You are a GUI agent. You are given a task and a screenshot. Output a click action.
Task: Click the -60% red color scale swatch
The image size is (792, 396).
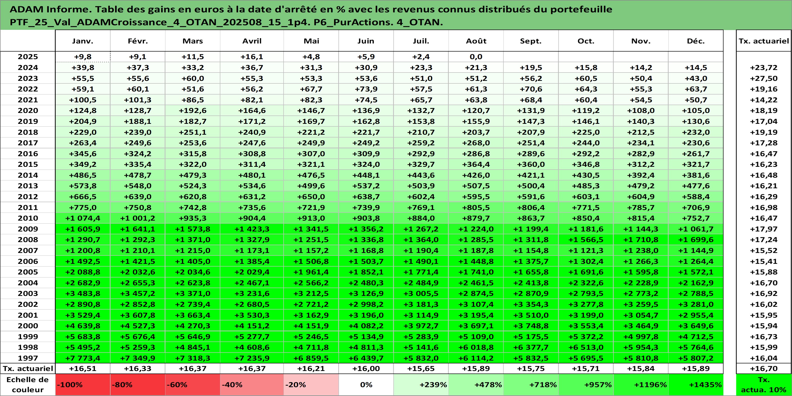193,385
